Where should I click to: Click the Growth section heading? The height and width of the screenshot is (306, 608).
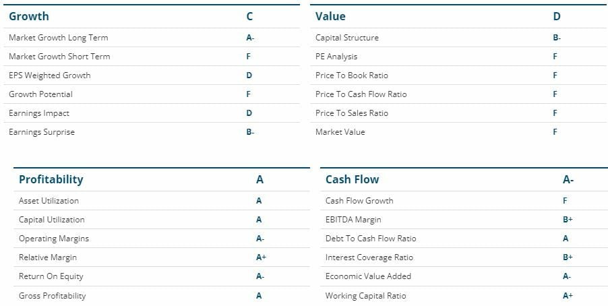pos(29,16)
